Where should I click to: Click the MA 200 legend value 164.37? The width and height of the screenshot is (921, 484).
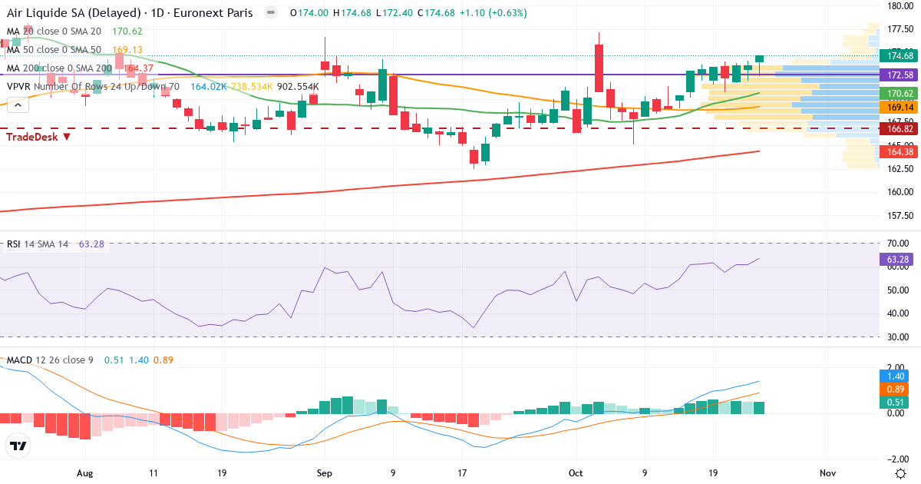[140, 68]
